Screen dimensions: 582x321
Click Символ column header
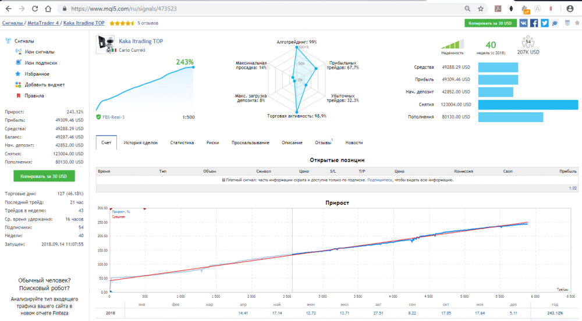(264, 171)
